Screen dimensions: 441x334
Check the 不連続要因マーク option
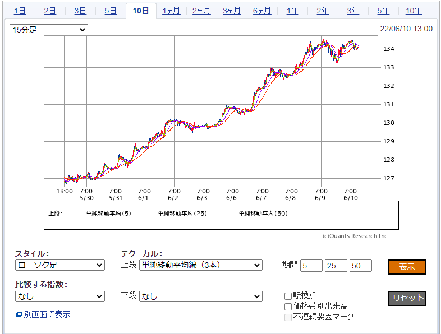288,317
